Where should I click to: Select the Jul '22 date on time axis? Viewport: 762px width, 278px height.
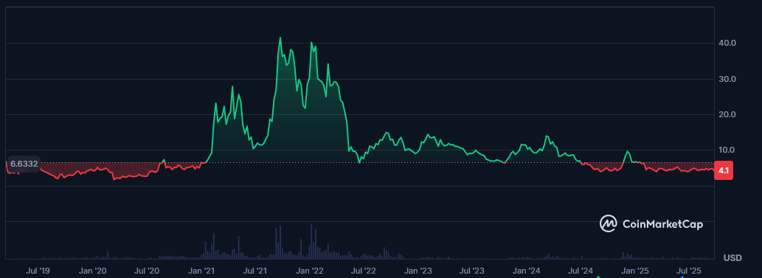click(364, 270)
